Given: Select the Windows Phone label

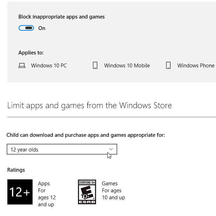Looking at the screenshot, I should point(196,66).
